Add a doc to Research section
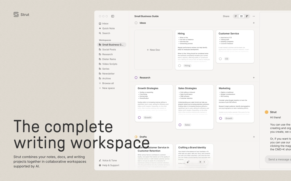Screen dimensions: 291x181 click(x=254, y=77)
